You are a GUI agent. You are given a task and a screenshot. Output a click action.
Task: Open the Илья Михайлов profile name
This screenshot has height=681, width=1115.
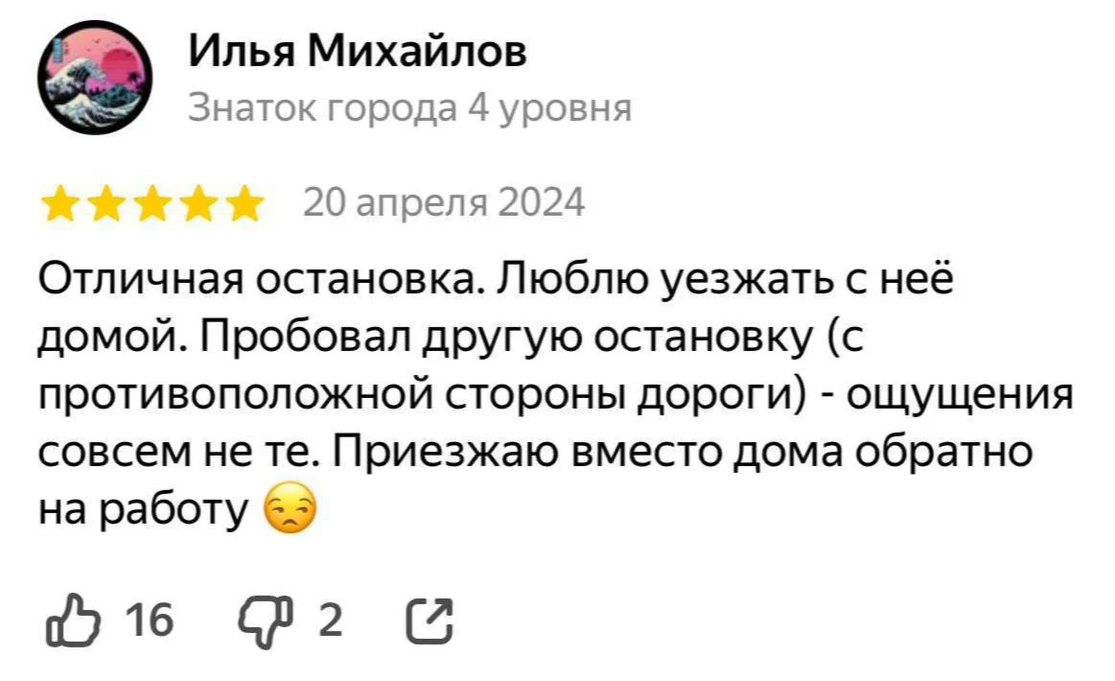[x=357, y=51]
